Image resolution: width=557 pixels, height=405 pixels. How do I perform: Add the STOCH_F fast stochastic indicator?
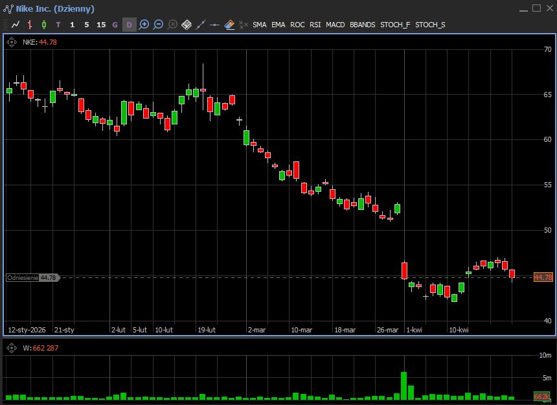[x=395, y=25]
